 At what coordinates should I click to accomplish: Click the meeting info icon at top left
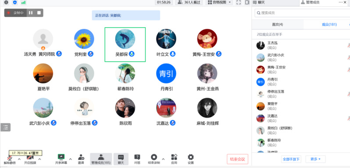[6, 3]
